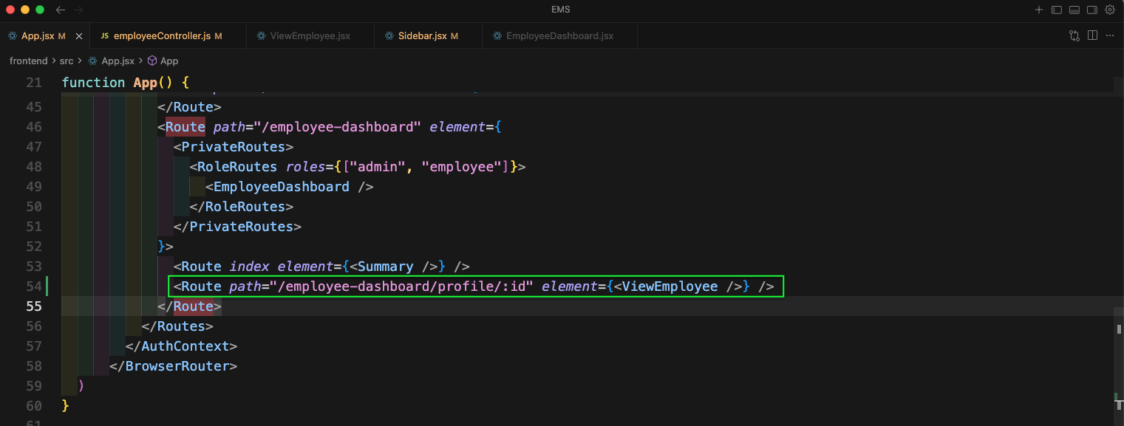Go forward with the right arrow in title bar
This screenshot has width=1124, height=426.
point(79,10)
